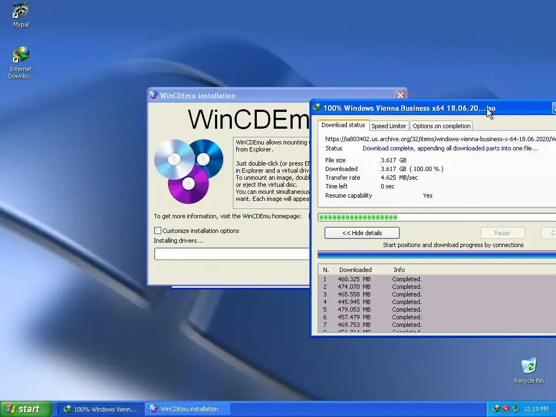Click the N. column header
556x417 pixels.
(326, 270)
